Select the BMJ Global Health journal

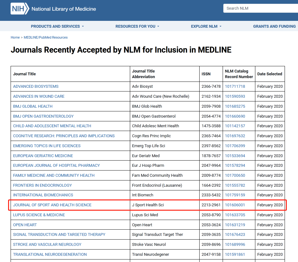point(33,106)
